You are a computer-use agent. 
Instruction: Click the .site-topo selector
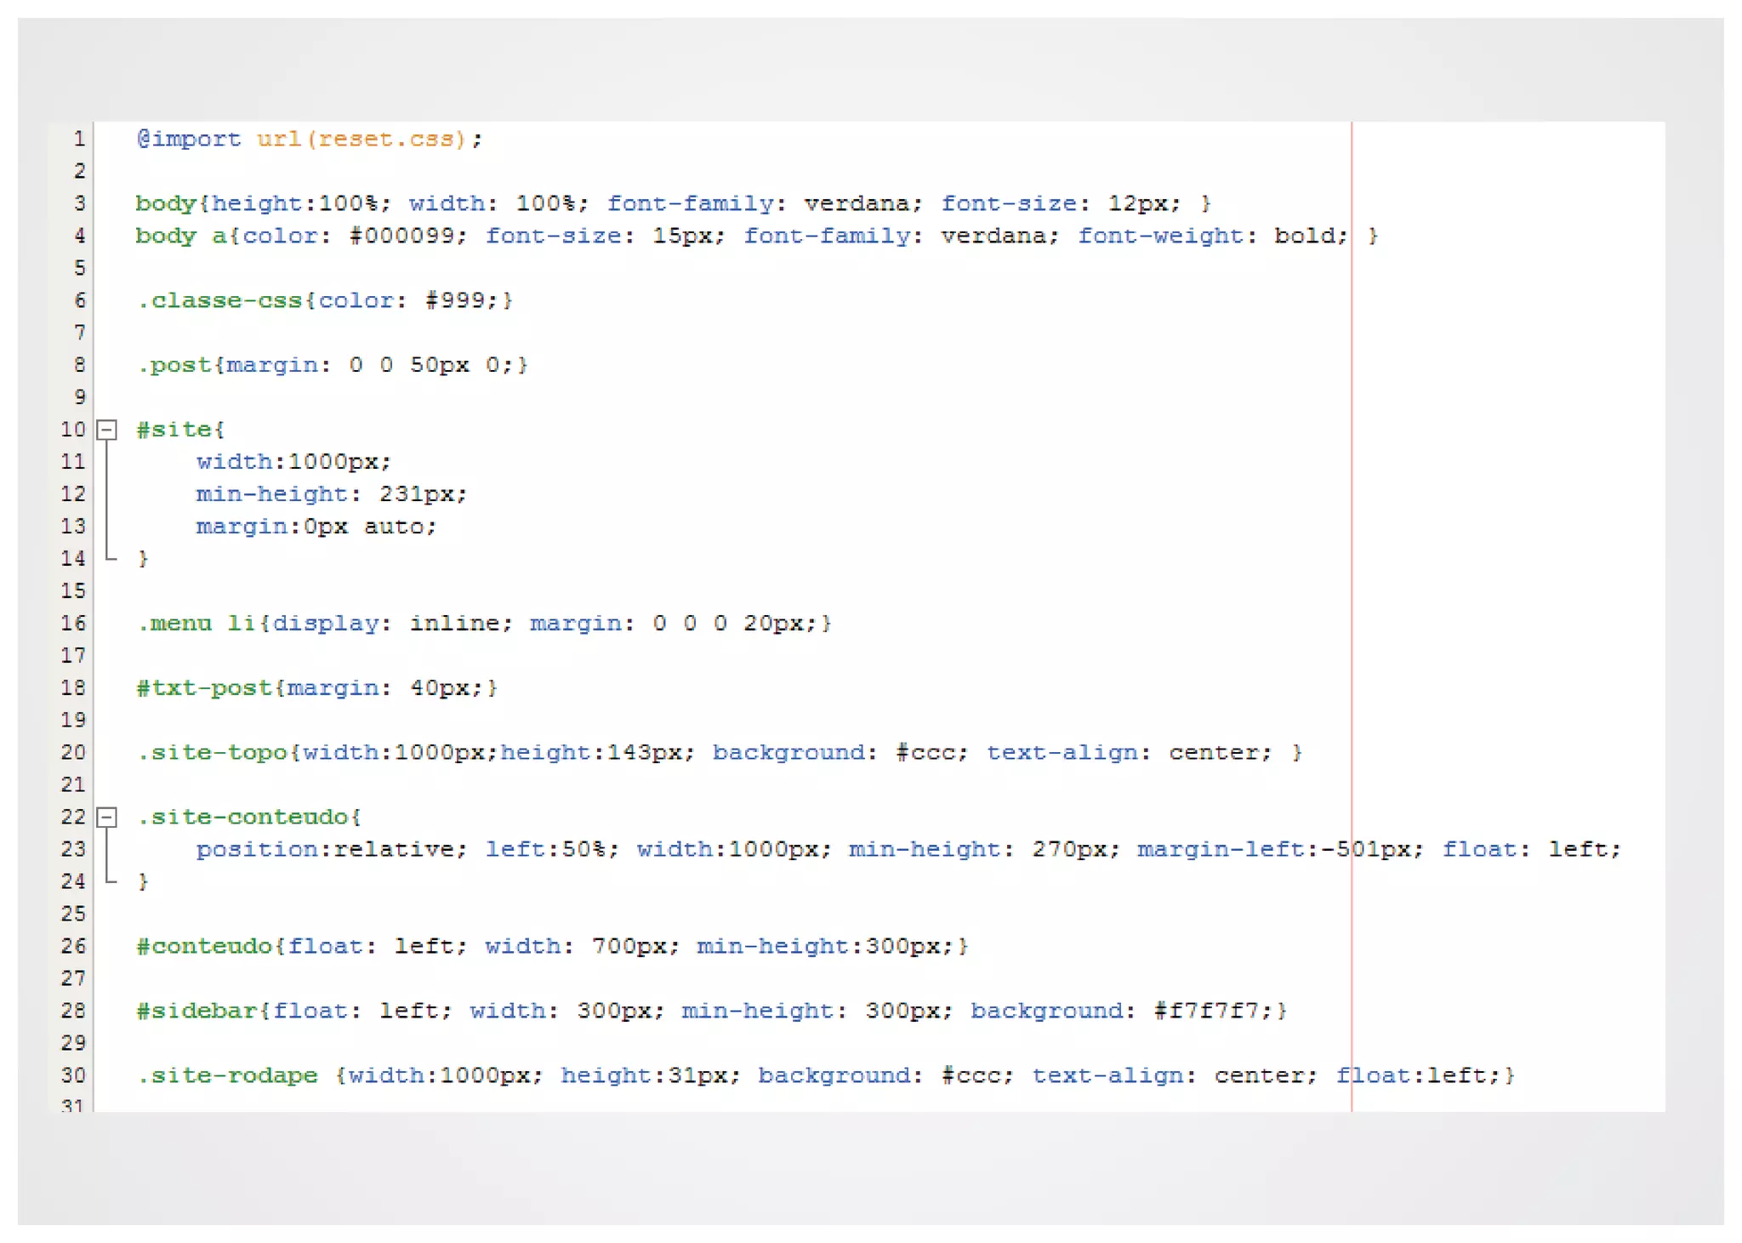pos(213,753)
